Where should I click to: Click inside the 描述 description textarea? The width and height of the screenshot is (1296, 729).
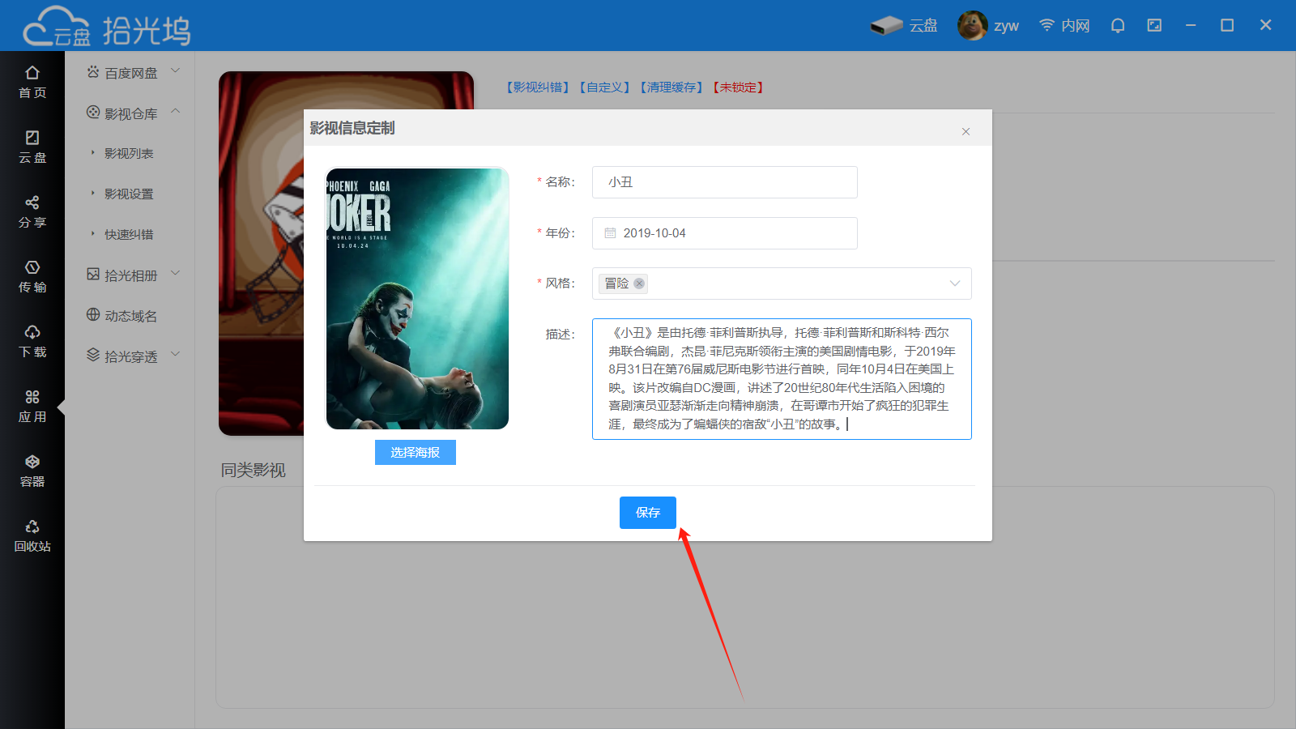pos(782,379)
